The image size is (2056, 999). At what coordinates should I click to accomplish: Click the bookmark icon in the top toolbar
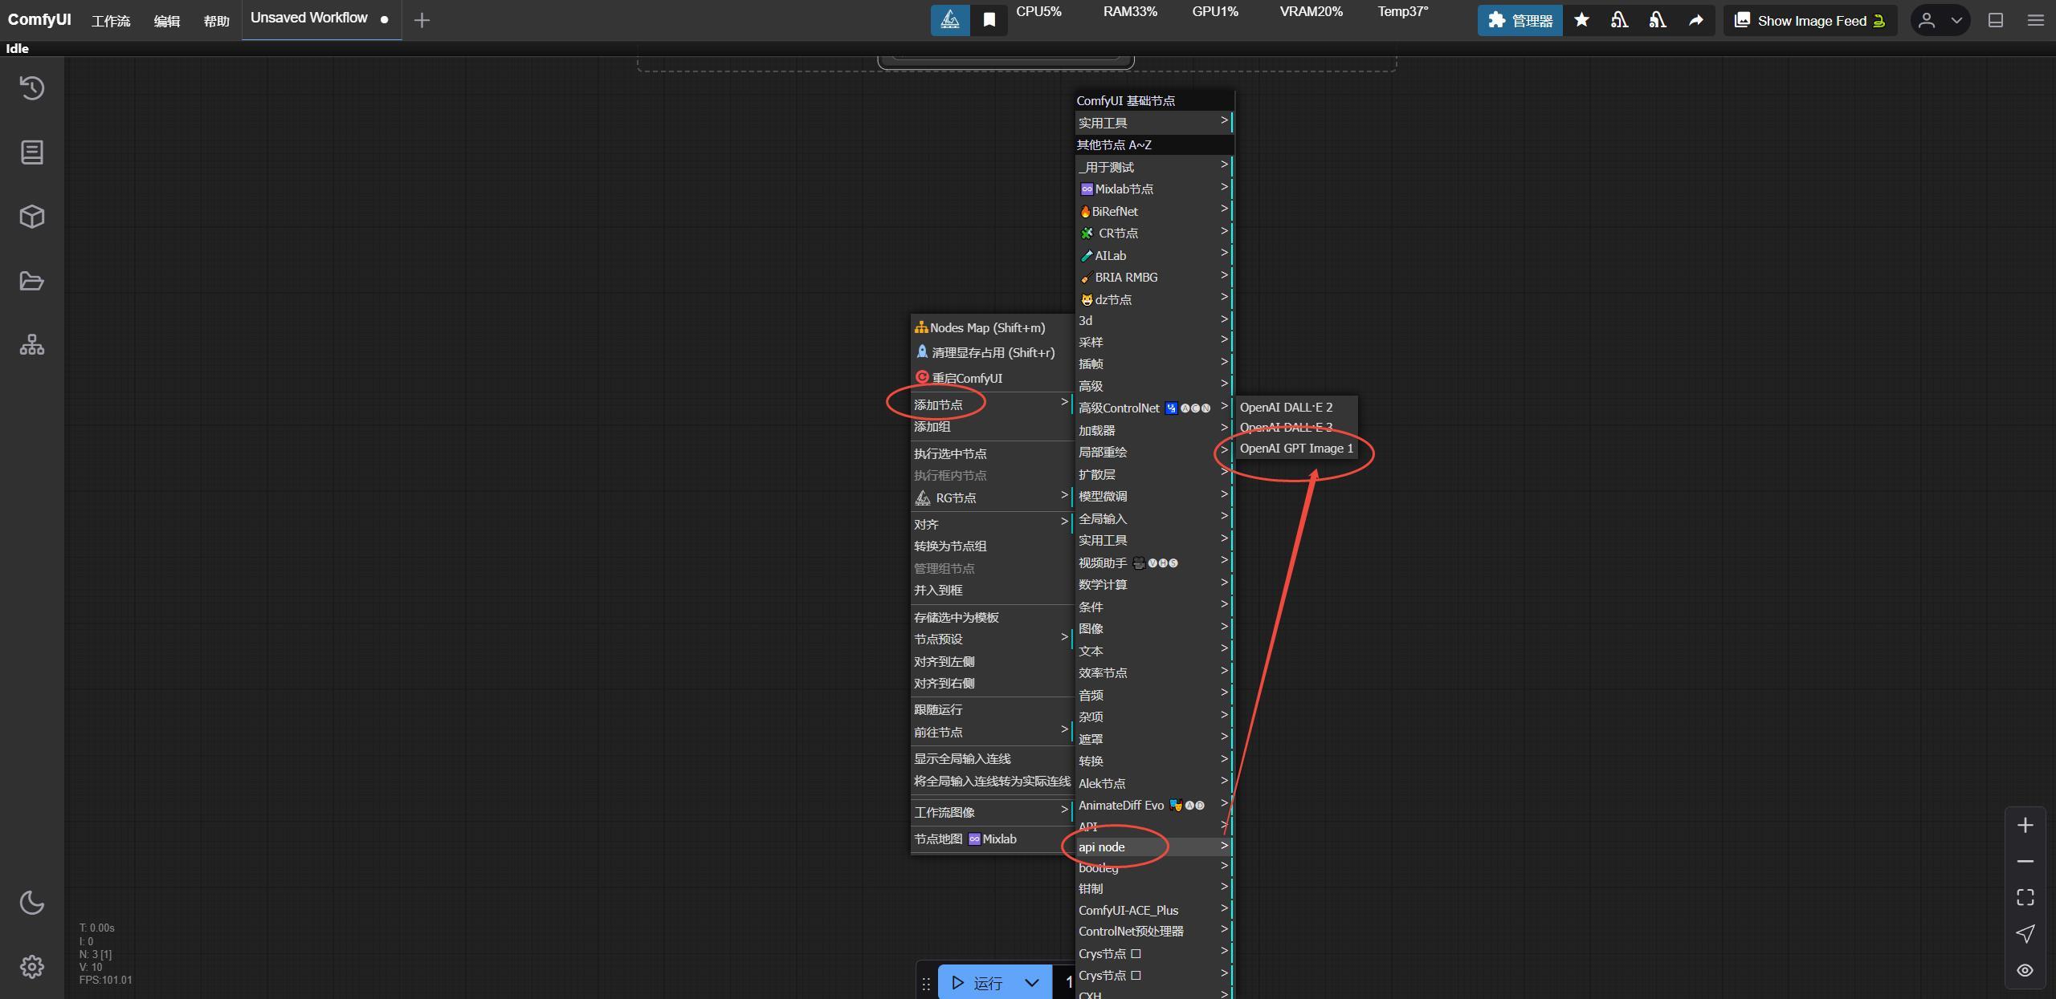coord(988,19)
